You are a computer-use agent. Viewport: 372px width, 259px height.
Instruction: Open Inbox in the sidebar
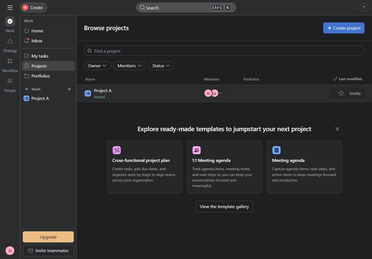point(48,41)
